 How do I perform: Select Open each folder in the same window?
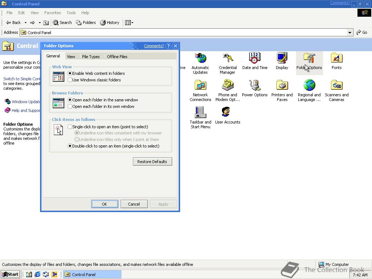pyautogui.click(x=103, y=100)
